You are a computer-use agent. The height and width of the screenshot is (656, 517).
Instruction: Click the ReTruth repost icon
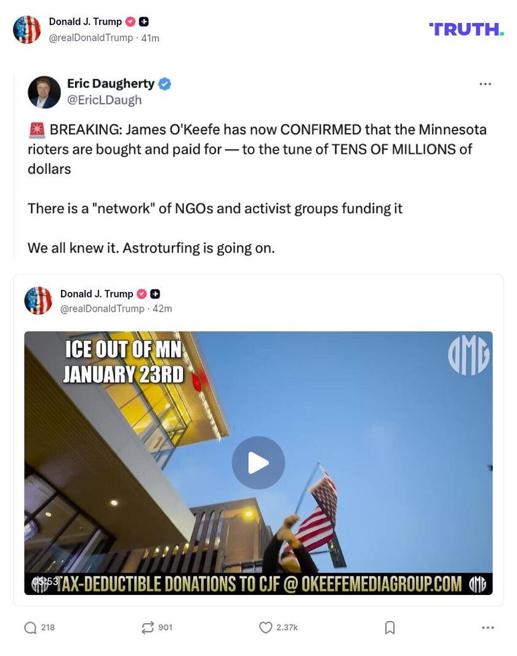point(148,628)
